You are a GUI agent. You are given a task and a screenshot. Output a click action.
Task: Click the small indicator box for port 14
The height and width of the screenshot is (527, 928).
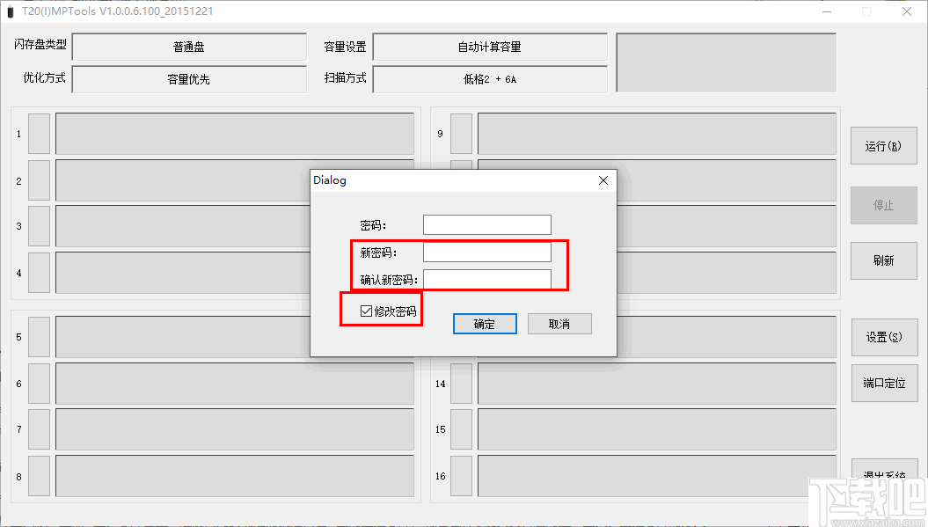461,384
